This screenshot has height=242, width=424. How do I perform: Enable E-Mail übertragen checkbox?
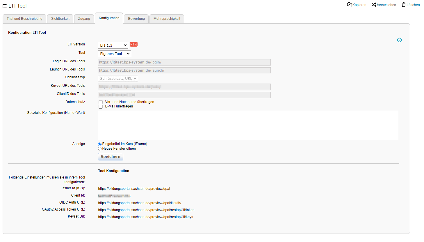[x=101, y=107]
